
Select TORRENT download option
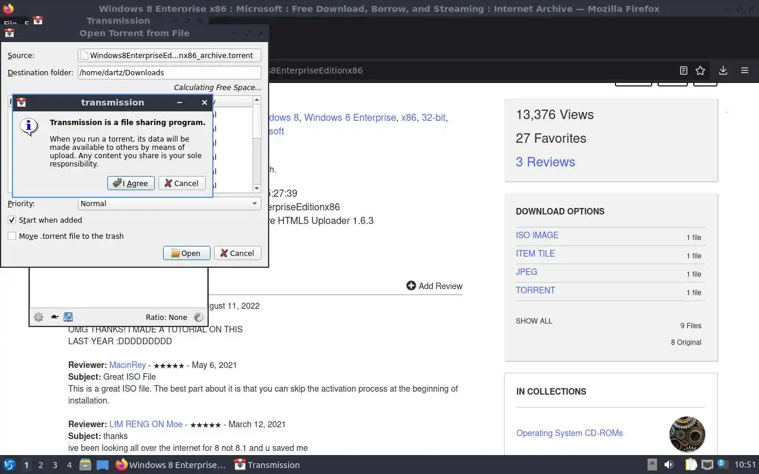point(535,290)
